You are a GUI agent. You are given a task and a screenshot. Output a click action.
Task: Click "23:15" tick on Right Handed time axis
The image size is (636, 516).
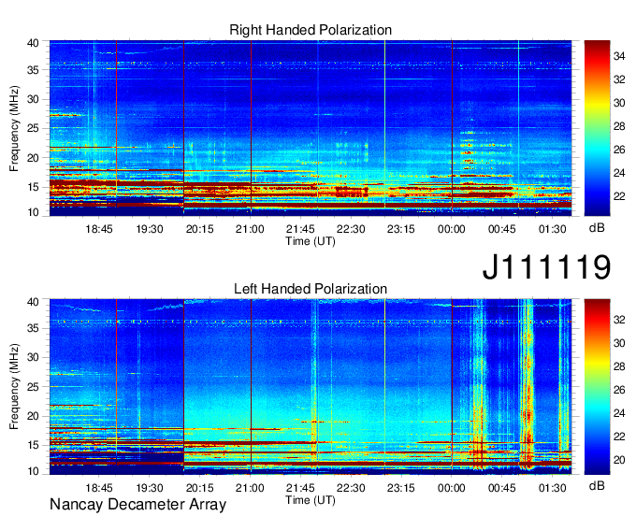(x=401, y=229)
